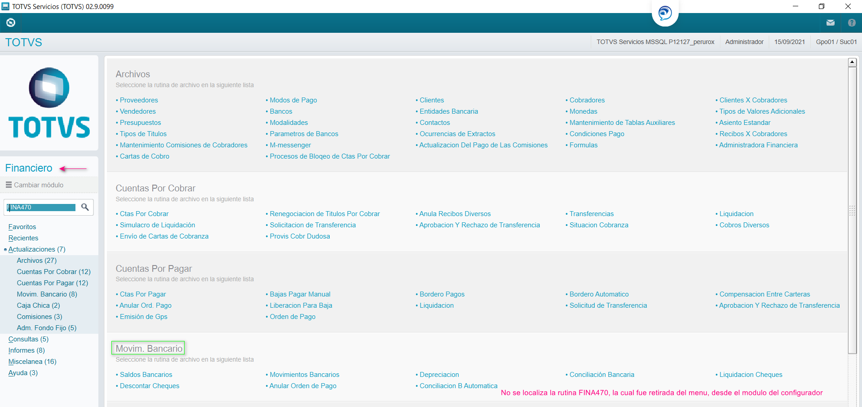
Task: Open the mail envelope icon
Action: click(x=830, y=23)
